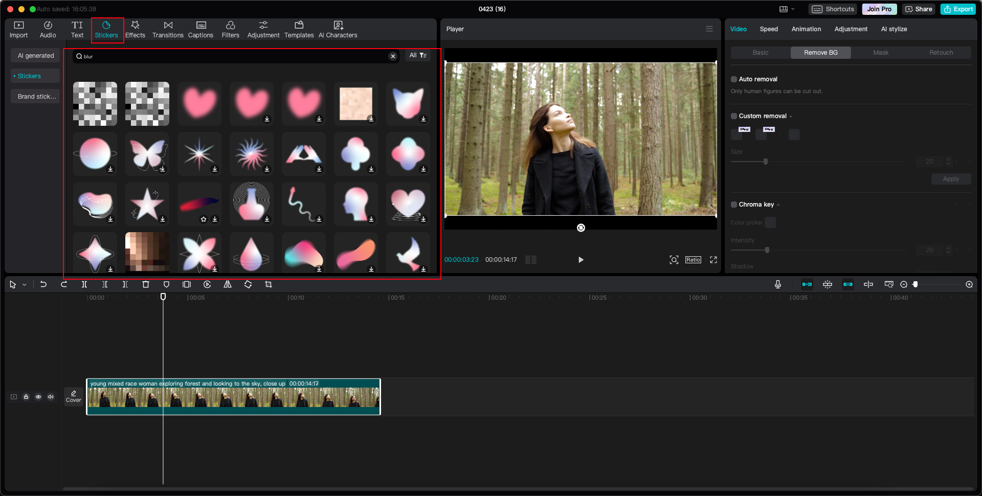This screenshot has height=496, width=982.
Task: Click the Join Pro button
Action: pos(879,9)
